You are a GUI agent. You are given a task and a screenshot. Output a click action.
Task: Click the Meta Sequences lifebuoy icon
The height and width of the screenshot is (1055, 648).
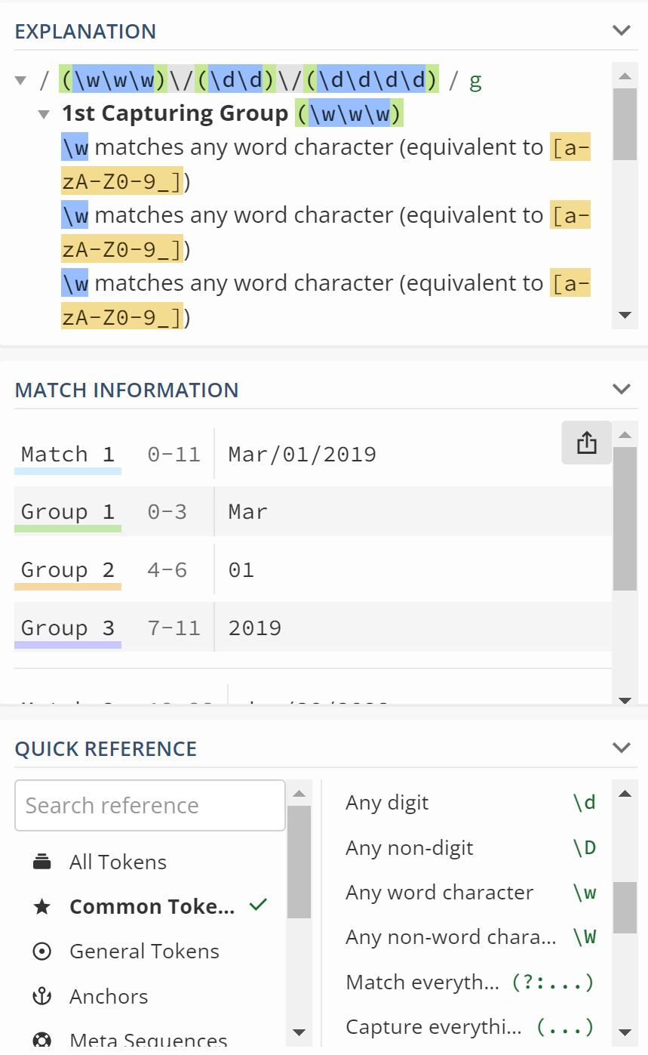click(x=42, y=1040)
